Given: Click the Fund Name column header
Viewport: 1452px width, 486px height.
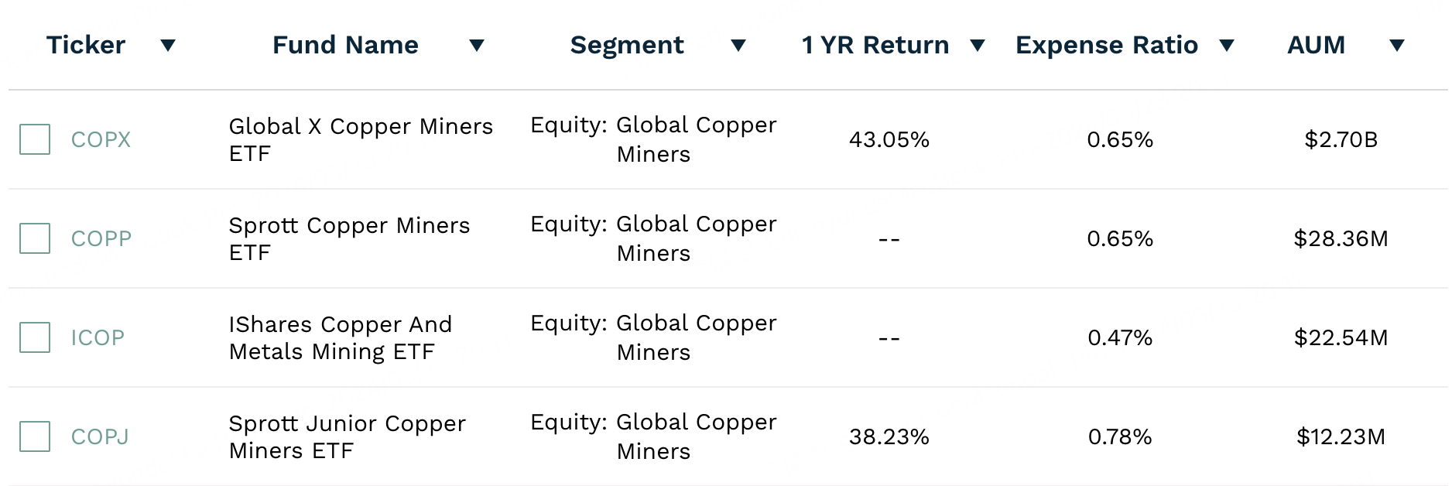Looking at the screenshot, I should click(x=345, y=45).
